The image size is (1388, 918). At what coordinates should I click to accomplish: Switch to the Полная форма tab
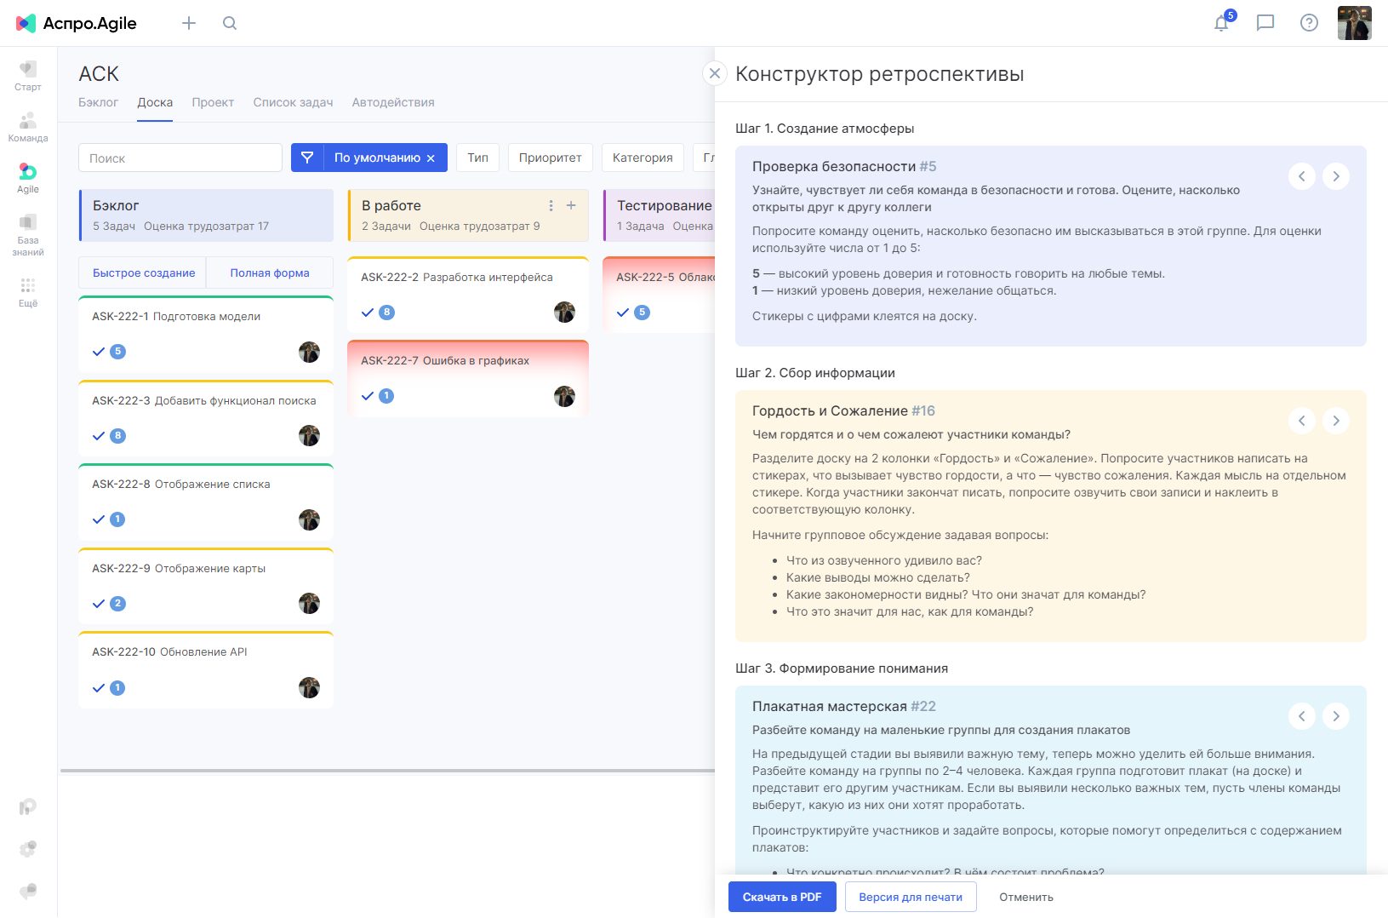pyautogui.click(x=269, y=273)
